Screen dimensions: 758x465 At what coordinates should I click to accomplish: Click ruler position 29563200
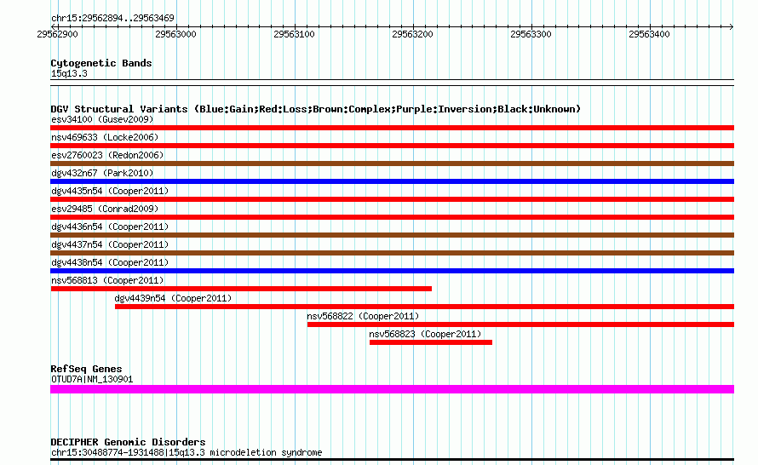point(413,34)
